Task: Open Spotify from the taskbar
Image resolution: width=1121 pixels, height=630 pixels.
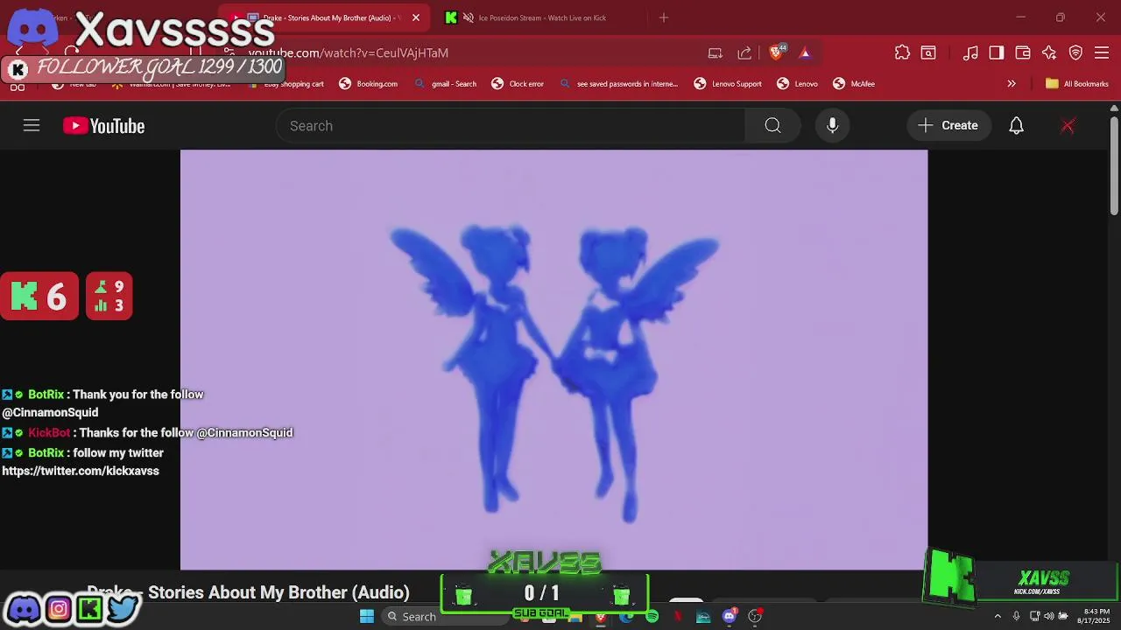Action: 652,616
